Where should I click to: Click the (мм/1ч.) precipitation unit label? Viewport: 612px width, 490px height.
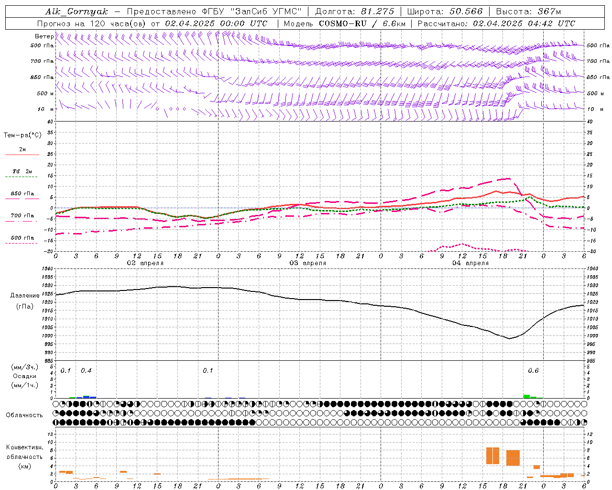click(x=25, y=385)
